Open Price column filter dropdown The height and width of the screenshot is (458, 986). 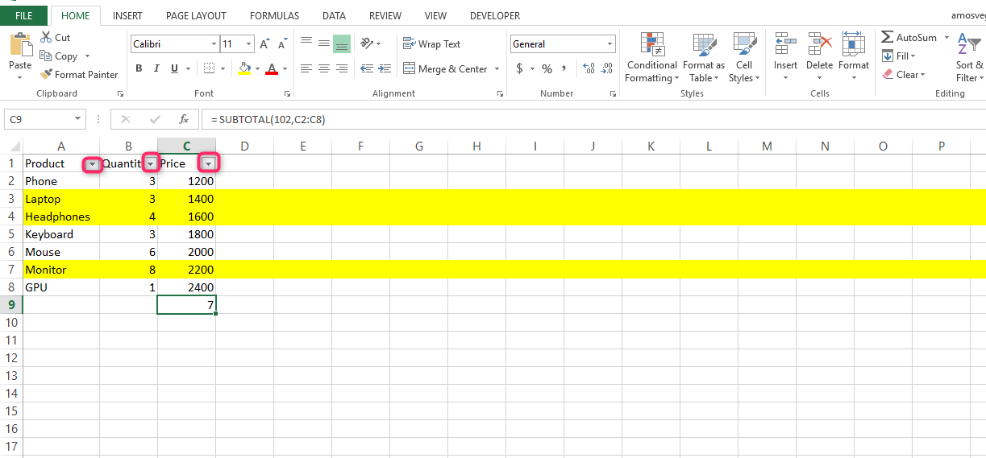209,163
